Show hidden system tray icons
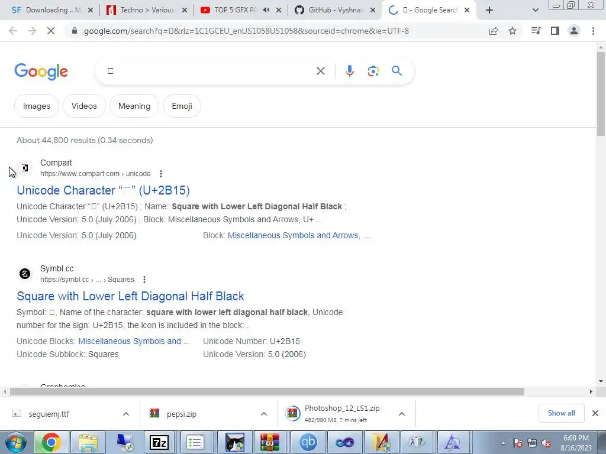606x454 pixels. [x=503, y=443]
